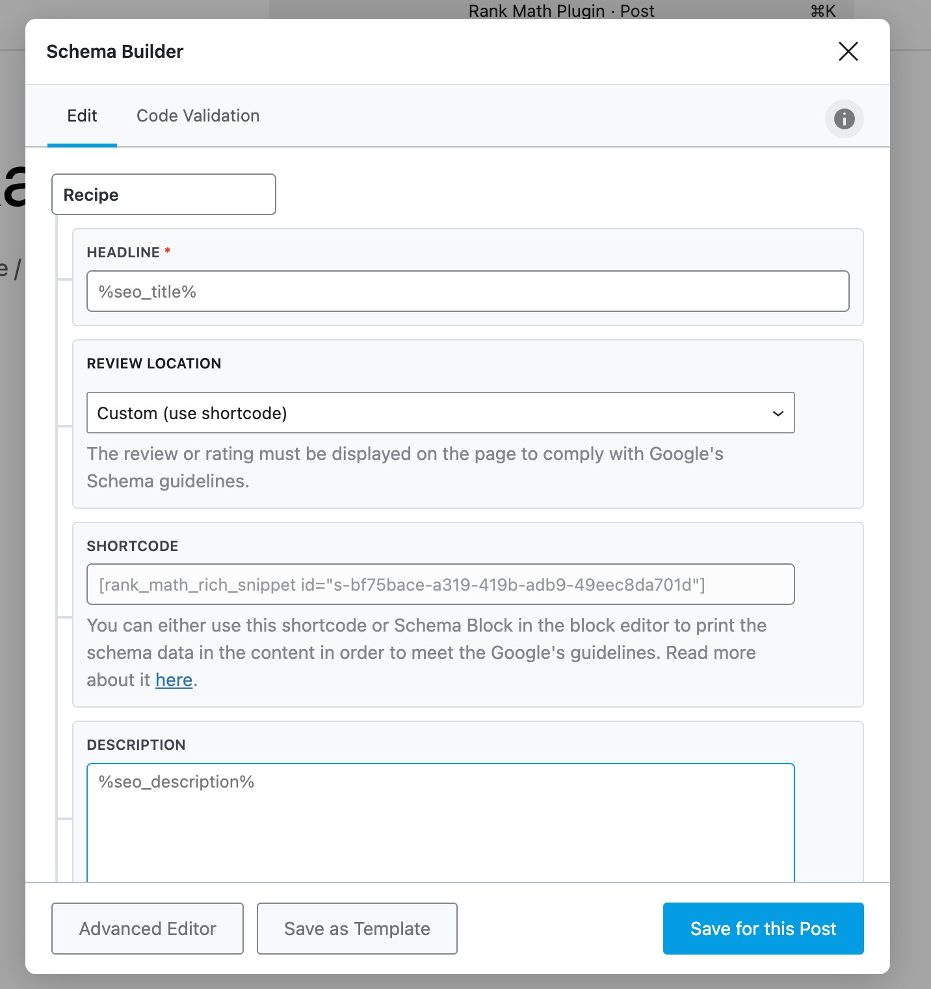931x989 pixels.
Task: Click the HEADLINE field label
Action: [x=124, y=252]
